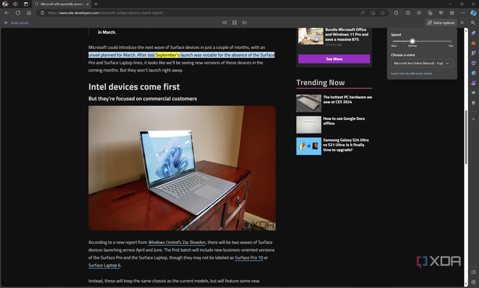
Task: Click the purple See More button
Action: pyautogui.click(x=334, y=59)
